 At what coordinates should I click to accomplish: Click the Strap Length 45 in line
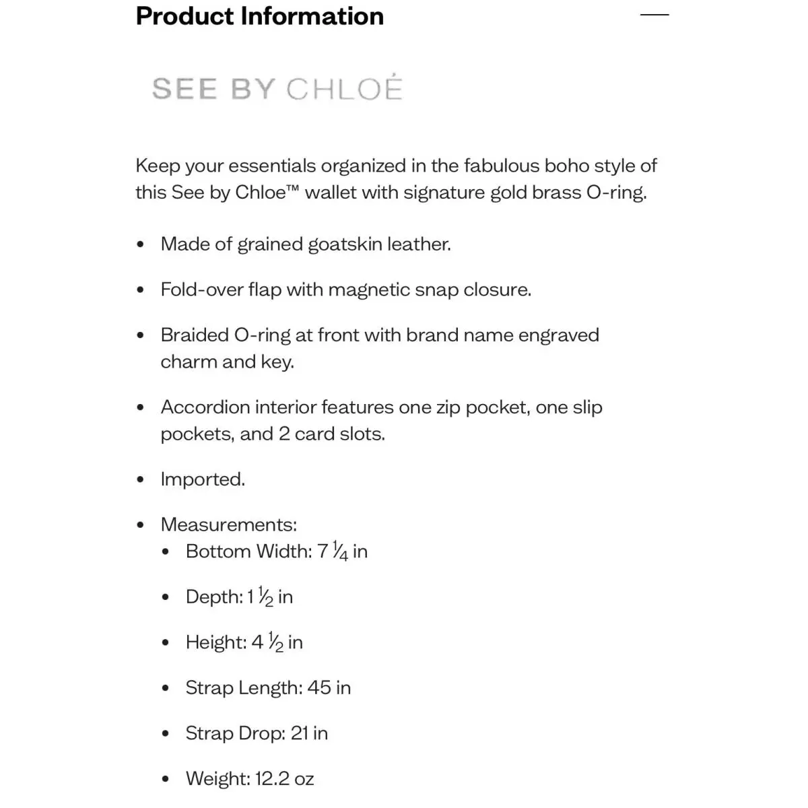point(269,687)
